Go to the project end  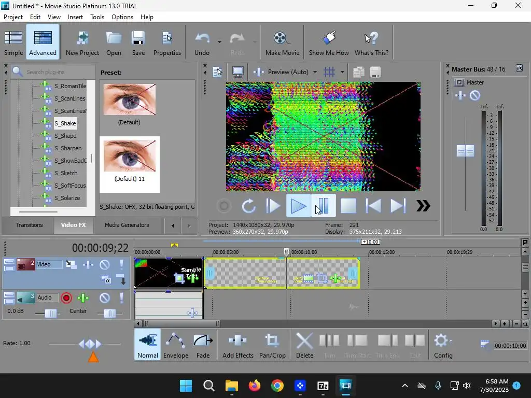pos(398,206)
